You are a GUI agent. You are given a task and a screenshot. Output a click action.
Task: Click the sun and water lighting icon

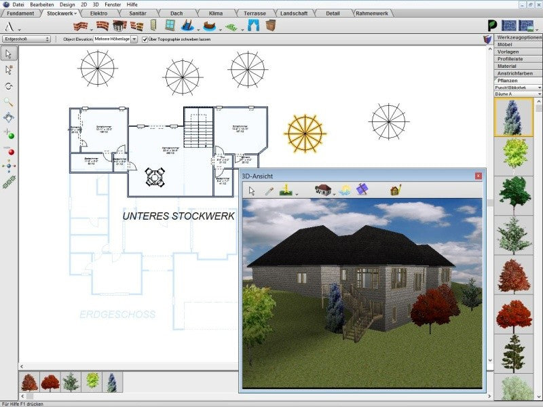tap(345, 190)
